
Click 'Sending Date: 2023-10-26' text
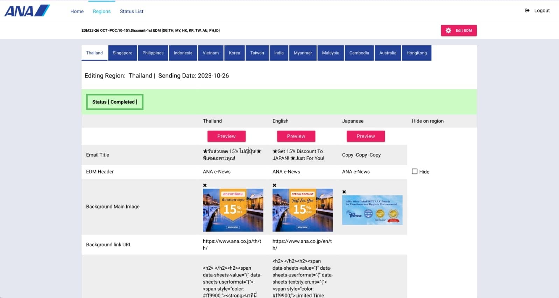click(x=193, y=76)
